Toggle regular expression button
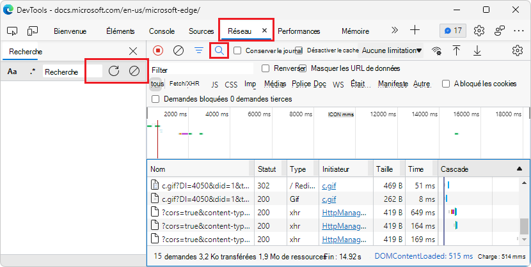 (x=33, y=72)
